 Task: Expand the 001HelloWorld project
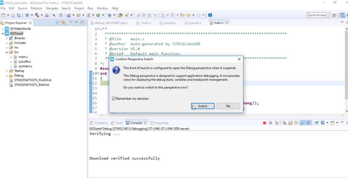coord(2,29)
